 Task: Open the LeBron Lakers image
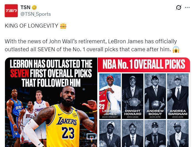pos(51,102)
